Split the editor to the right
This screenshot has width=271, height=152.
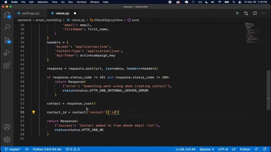coord(255,13)
